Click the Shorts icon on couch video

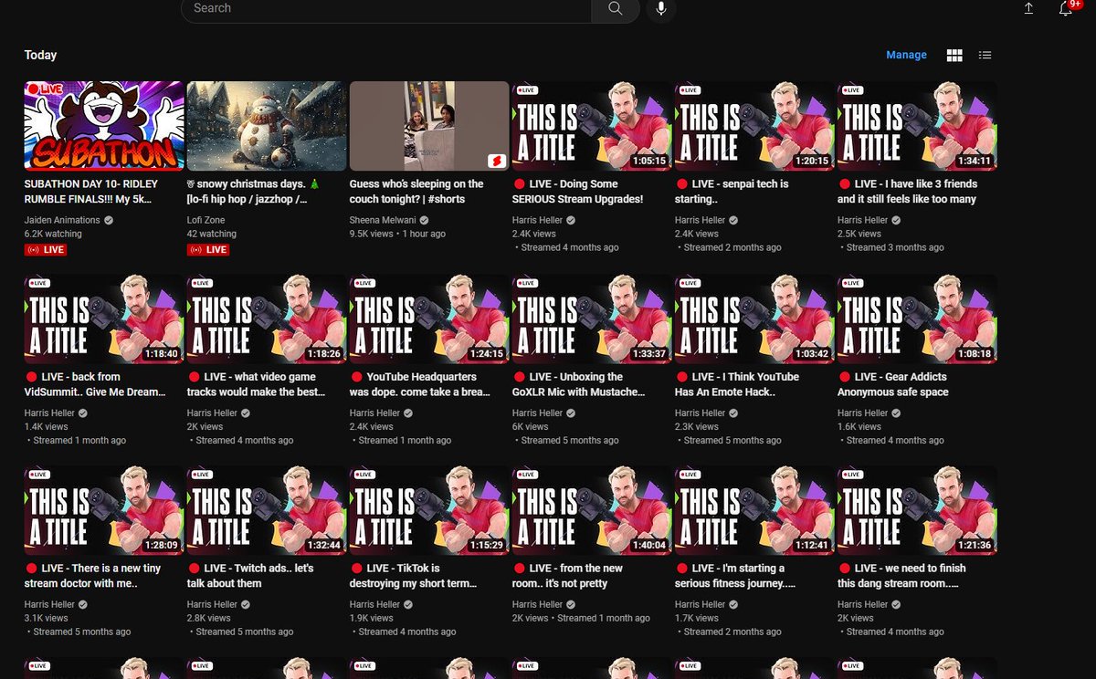coord(495,160)
